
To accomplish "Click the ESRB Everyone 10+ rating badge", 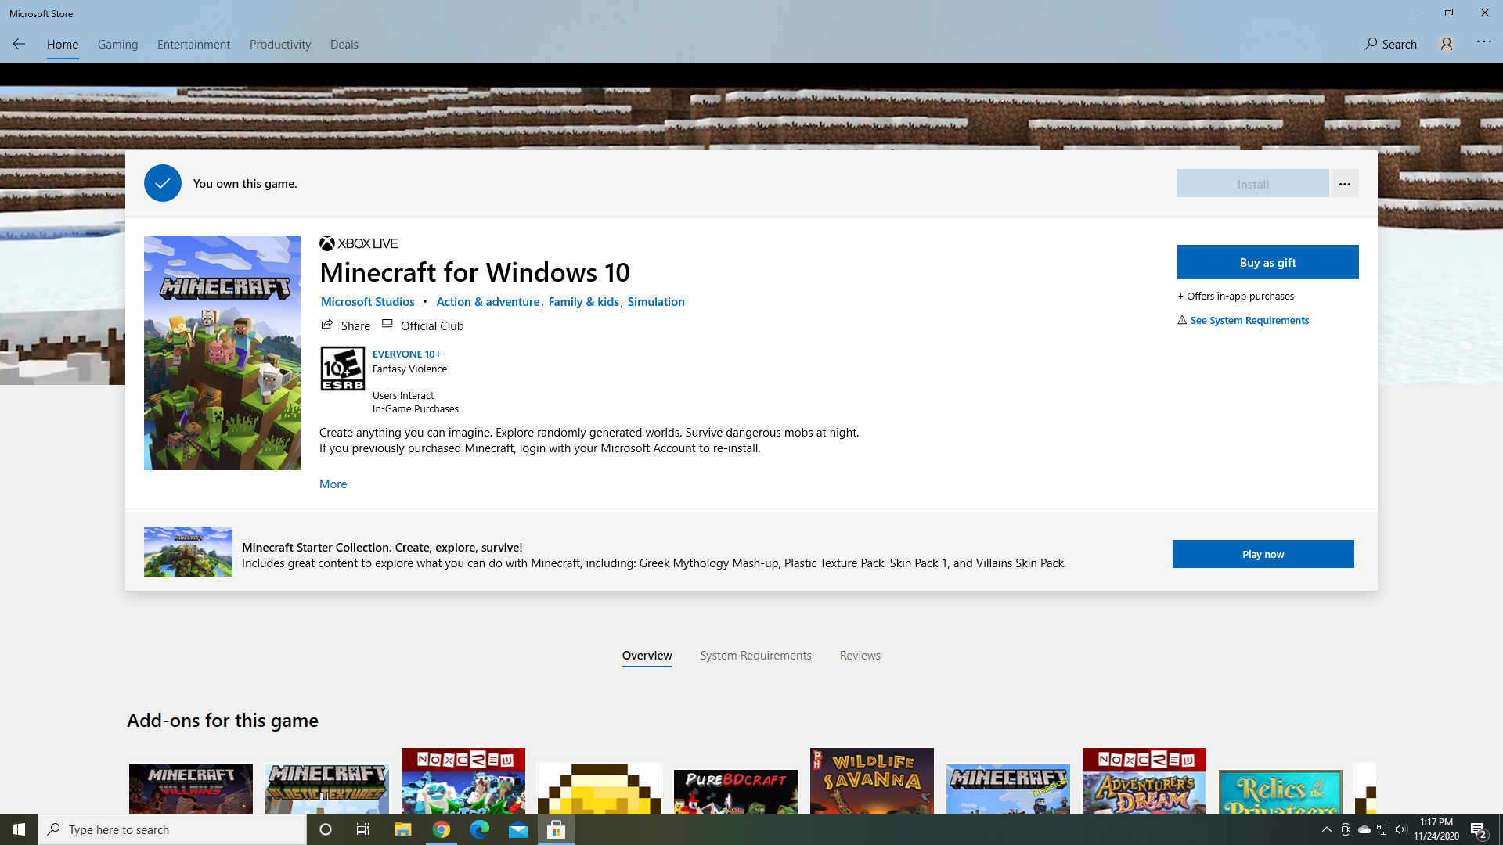I will tap(342, 369).
